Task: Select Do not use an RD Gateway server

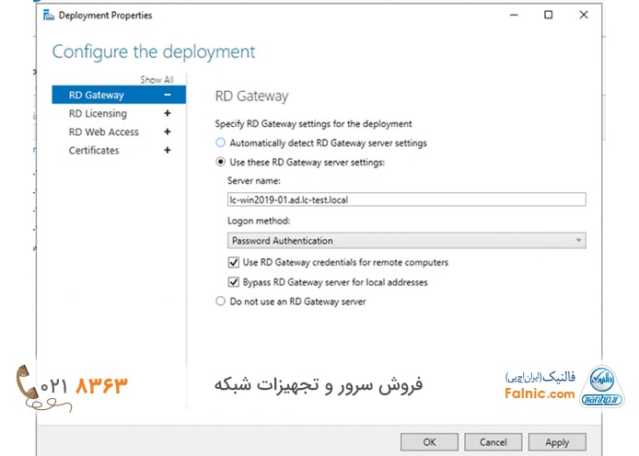Action: click(220, 301)
